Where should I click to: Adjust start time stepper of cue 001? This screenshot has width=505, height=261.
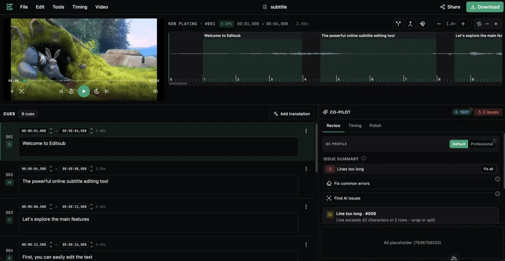click(51, 131)
